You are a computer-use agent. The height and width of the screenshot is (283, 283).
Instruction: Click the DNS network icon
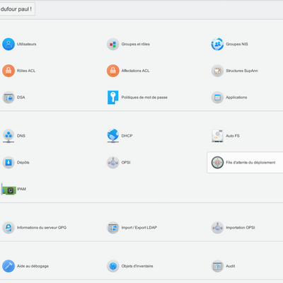pyautogui.click(x=8, y=136)
